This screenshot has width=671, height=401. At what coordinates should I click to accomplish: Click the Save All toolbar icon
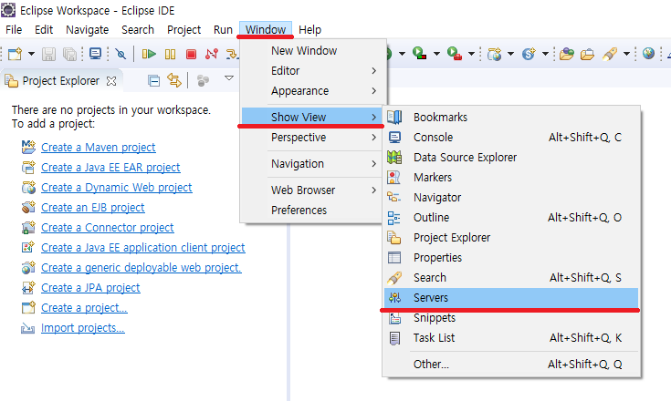69,55
